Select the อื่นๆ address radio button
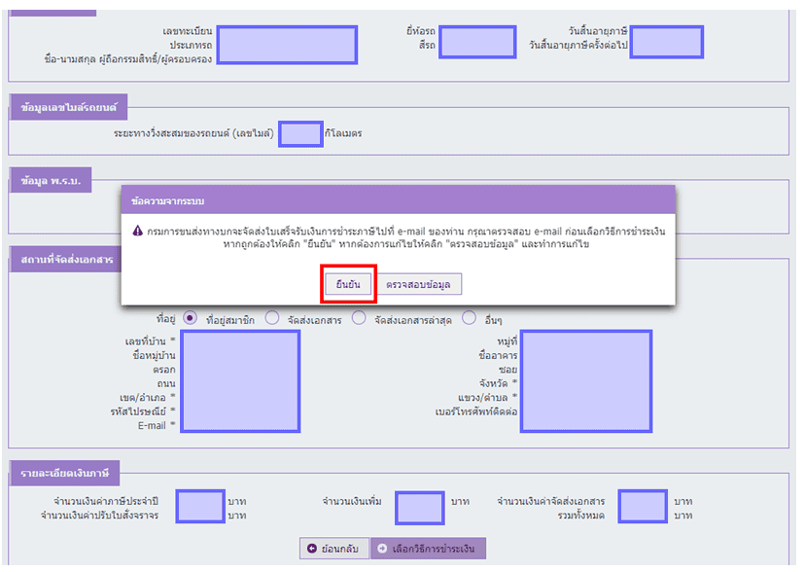Viewport: 805px width, 572px height. tap(470, 318)
